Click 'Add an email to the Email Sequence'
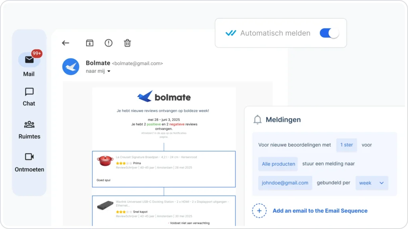The width and height of the screenshot is (408, 229). [x=320, y=211]
